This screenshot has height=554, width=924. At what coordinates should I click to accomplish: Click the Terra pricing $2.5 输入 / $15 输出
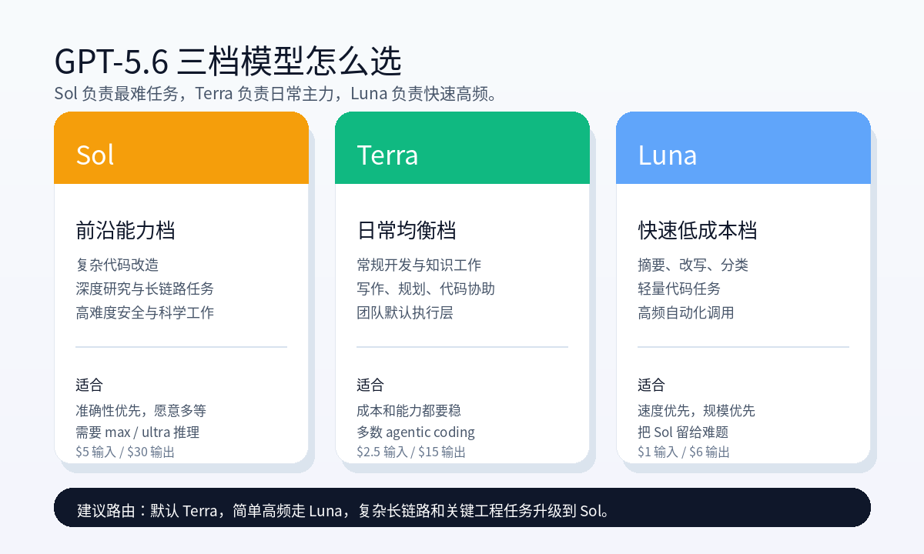click(x=411, y=452)
